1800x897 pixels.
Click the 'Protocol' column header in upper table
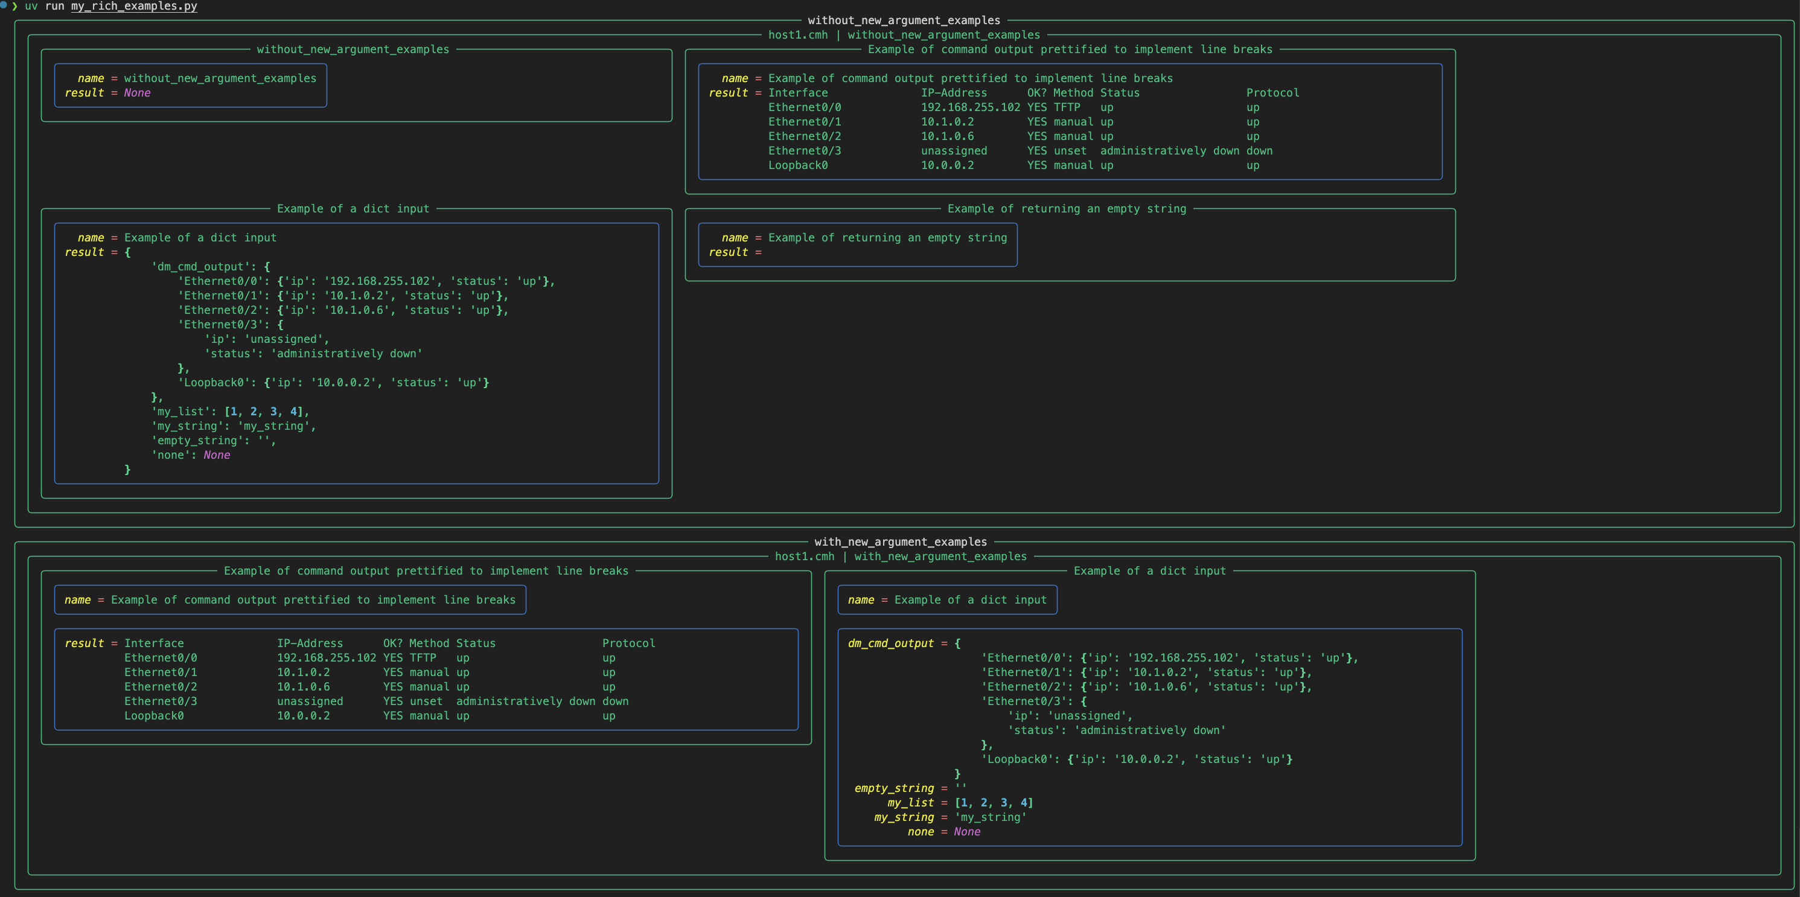coord(1272,93)
